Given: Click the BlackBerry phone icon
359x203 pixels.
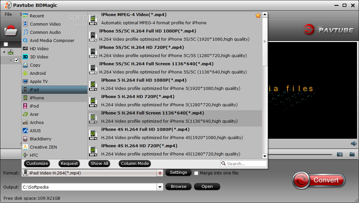Looking at the screenshot, I should (25, 139).
